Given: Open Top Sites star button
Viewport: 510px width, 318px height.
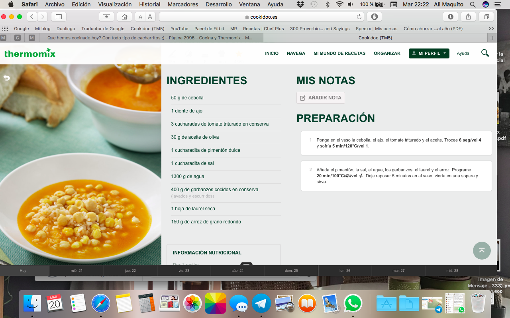Looking at the screenshot, I should coord(106,17).
